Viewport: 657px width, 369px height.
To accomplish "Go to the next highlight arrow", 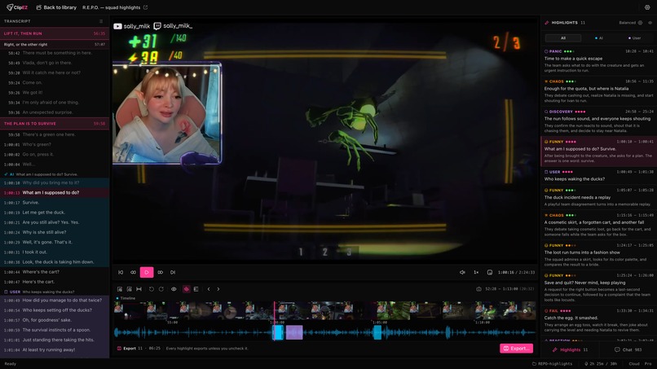I will click(x=218, y=289).
